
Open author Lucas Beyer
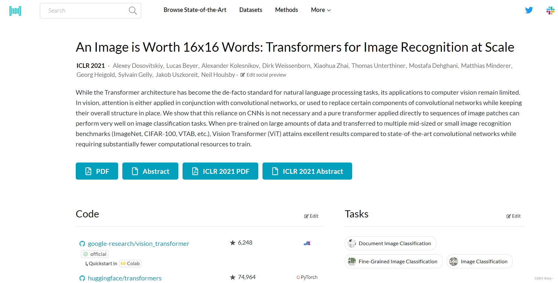click(x=182, y=66)
